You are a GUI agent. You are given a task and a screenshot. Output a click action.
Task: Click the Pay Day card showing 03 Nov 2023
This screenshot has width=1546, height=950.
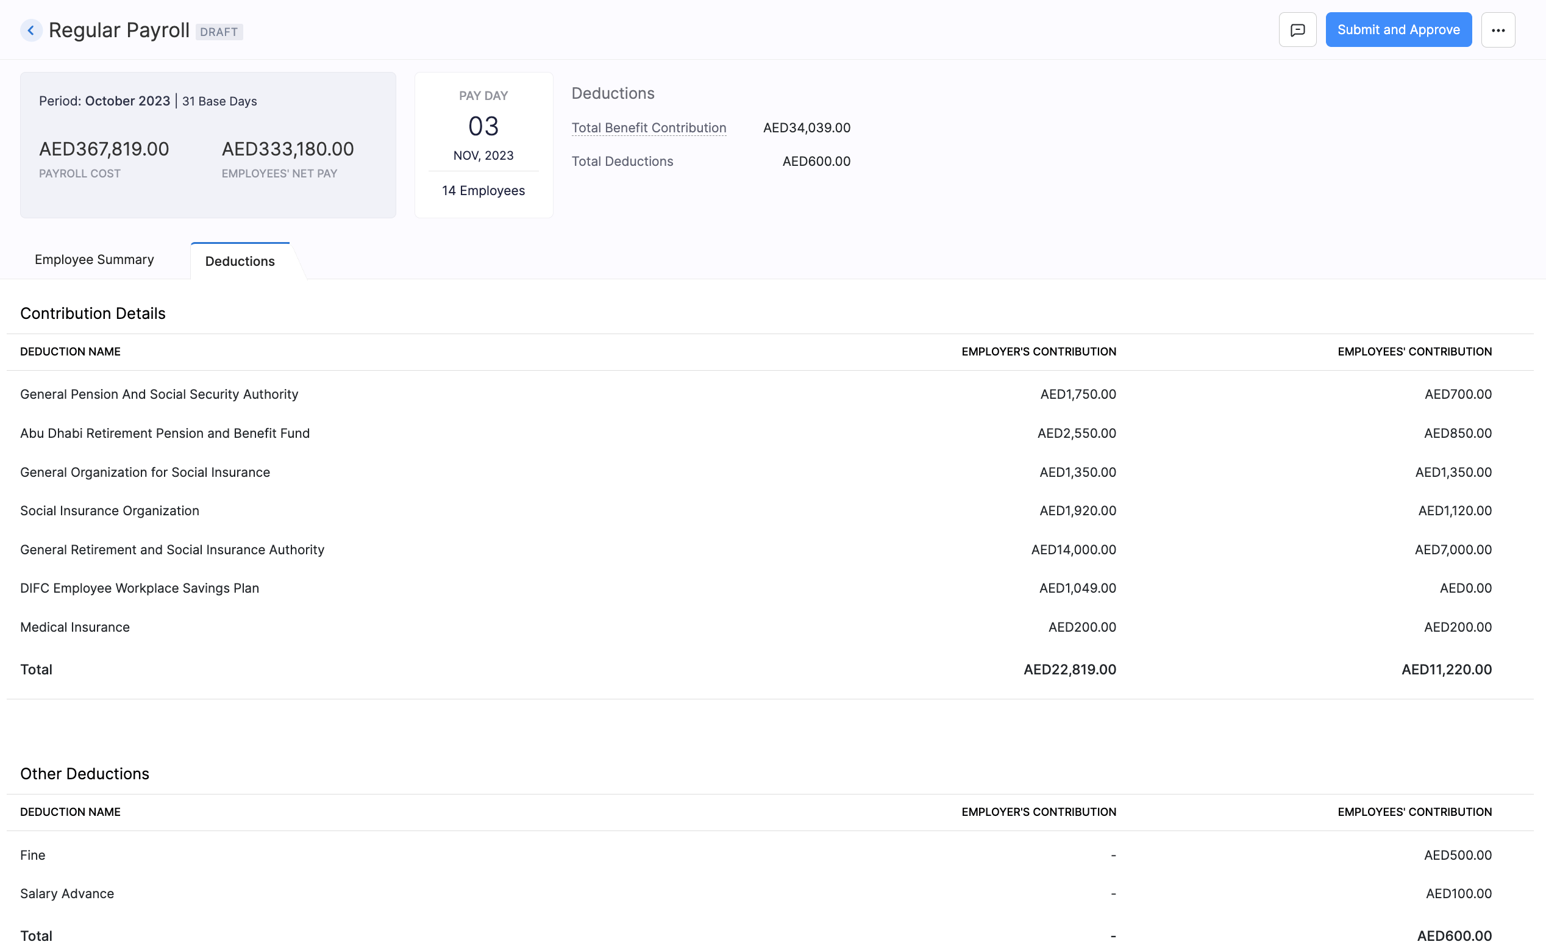[482, 145]
